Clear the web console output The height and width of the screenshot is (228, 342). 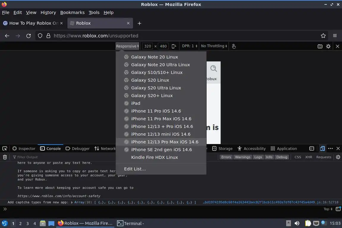click(5, 157)
